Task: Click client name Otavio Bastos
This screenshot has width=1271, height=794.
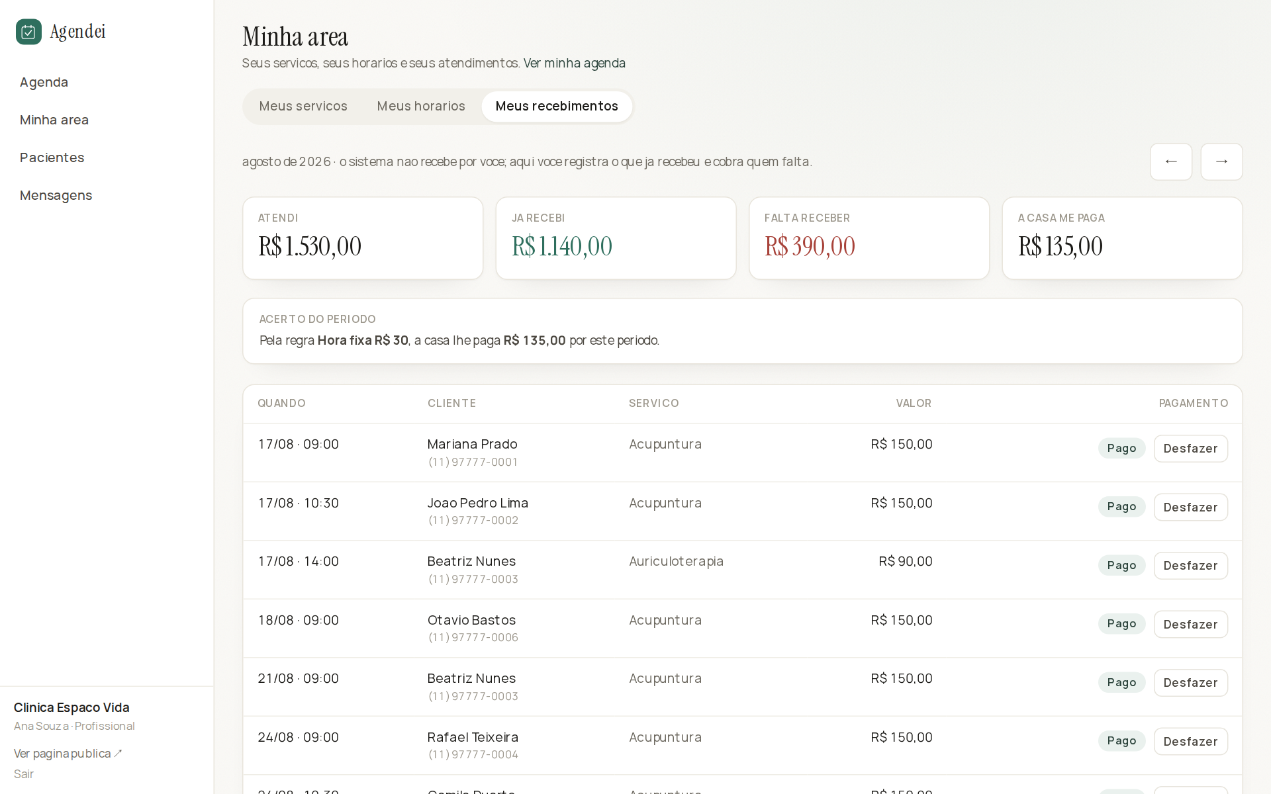Action: point(471,620)
